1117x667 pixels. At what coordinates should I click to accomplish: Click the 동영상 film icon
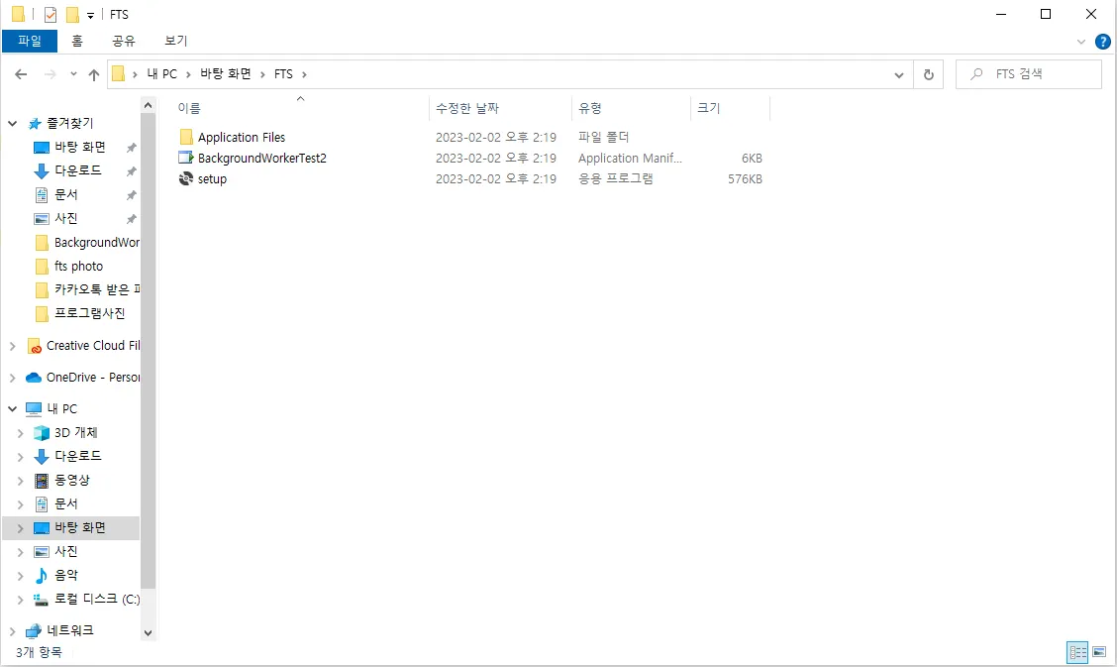click(42, 481)
